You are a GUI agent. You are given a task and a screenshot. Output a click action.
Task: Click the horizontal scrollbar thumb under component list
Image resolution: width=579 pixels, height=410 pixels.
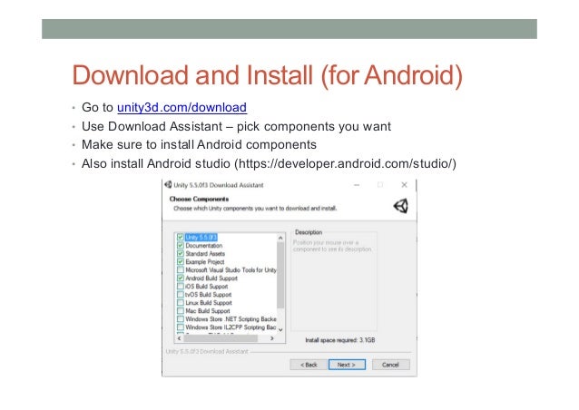coord(221,338)
